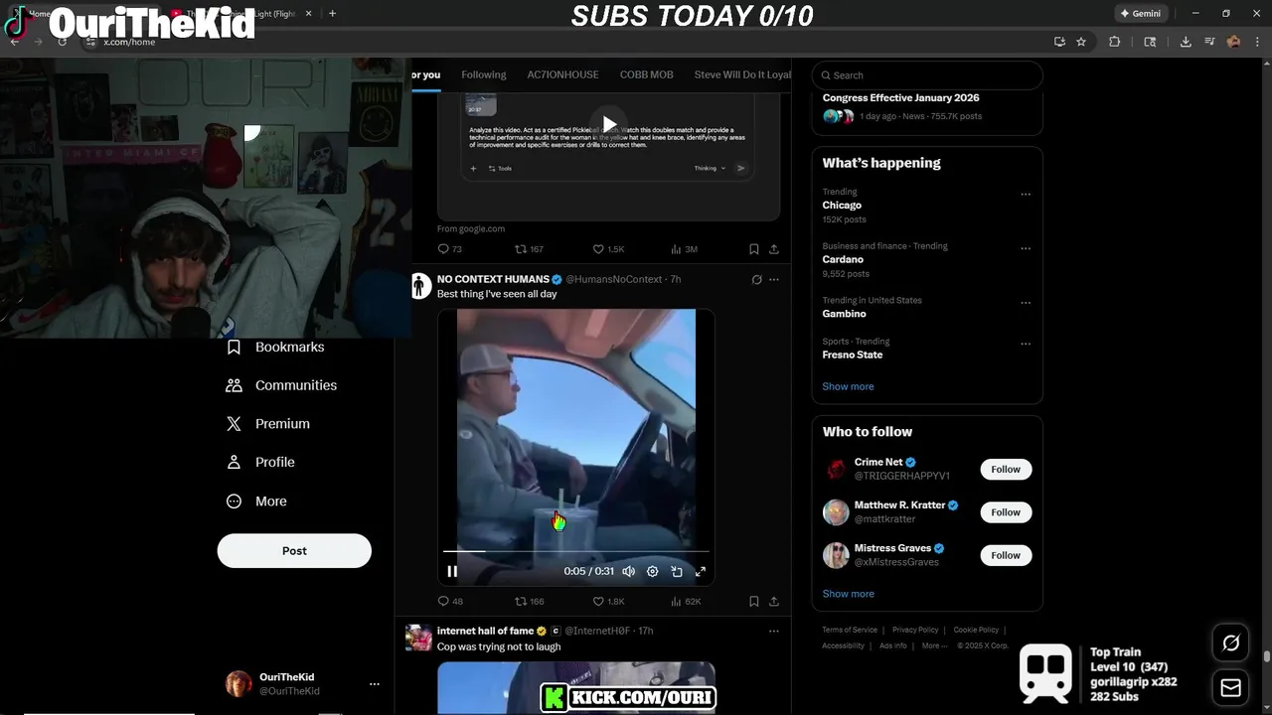Switch to the Following tab
1272x715 pixels.
coord(484,74)
